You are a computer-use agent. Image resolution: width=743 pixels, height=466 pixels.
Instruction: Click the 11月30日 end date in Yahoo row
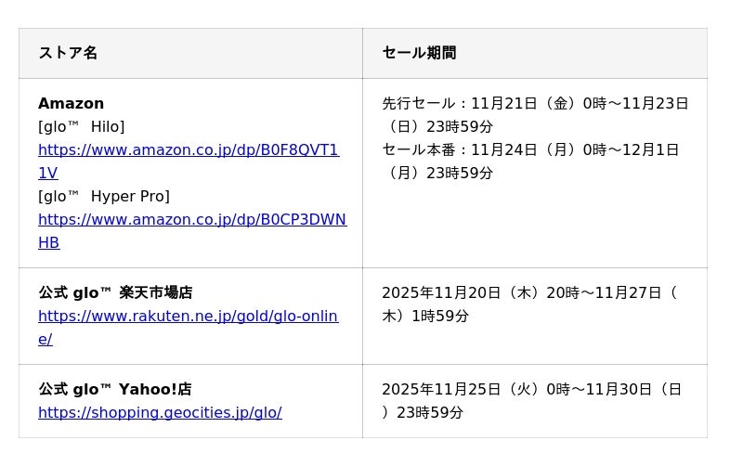pos(624,390)
